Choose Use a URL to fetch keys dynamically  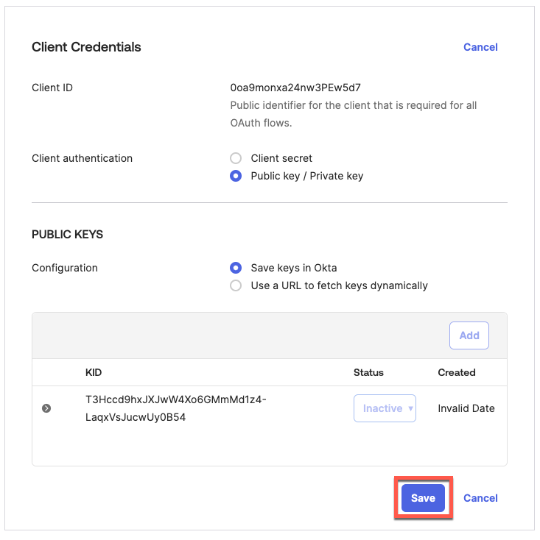[236, 285]
